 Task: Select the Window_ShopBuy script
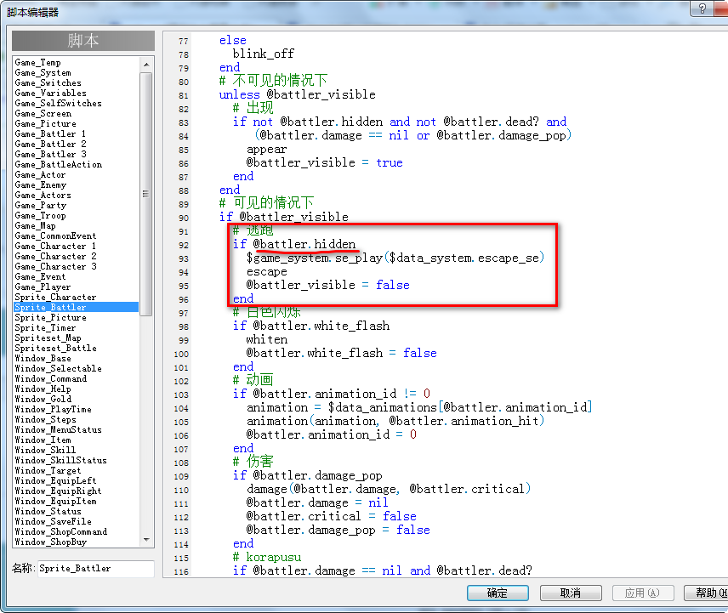[51, 542]
